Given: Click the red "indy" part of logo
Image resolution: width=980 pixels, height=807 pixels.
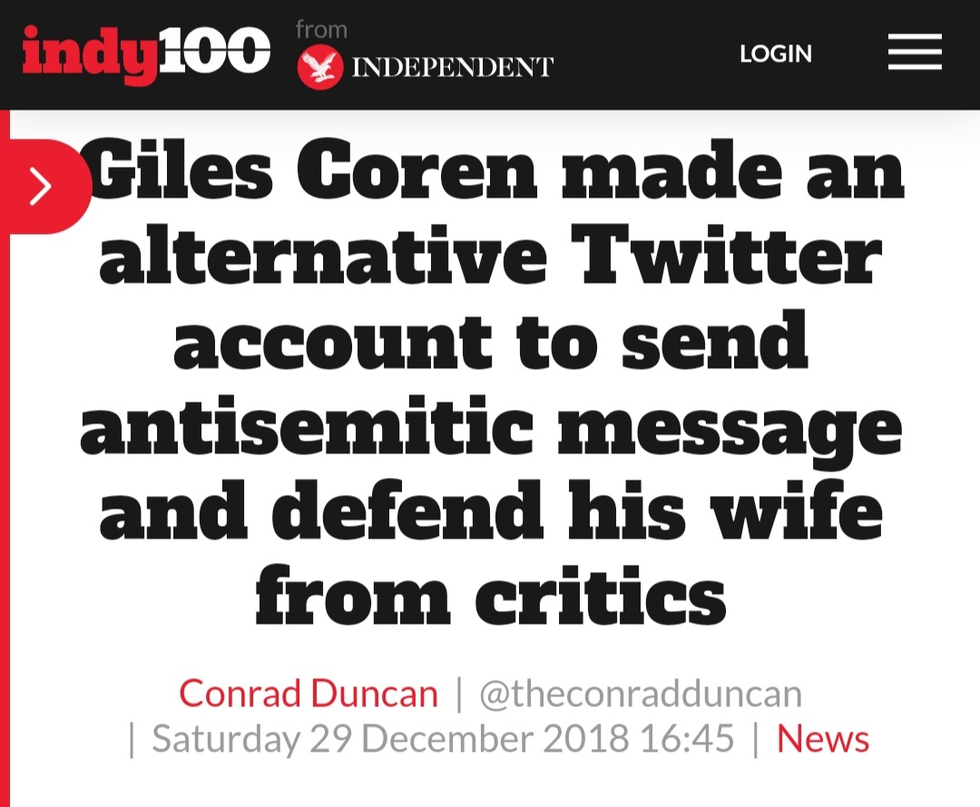Looking at the screenshot, I should [84, 53].
